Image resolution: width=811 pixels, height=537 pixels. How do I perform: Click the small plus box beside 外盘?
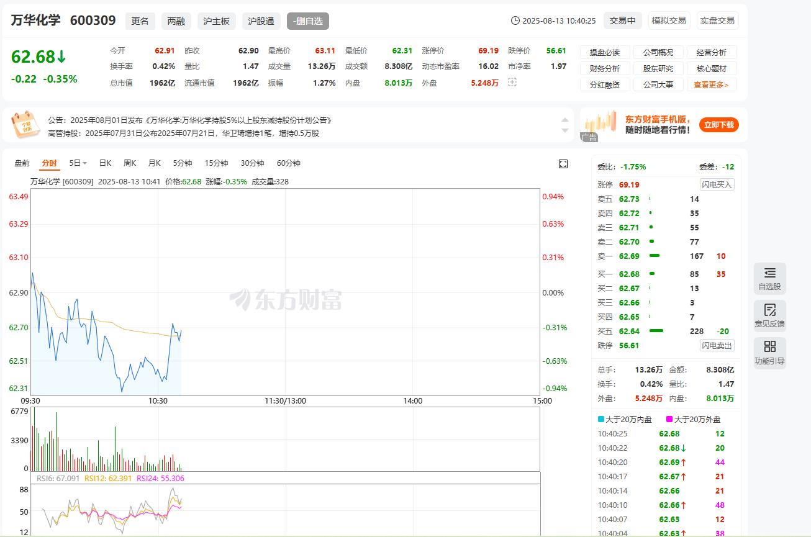(x=512, y=82)
